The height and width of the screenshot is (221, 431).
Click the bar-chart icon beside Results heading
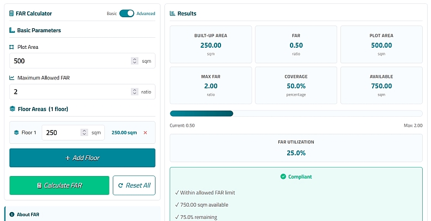(x=172, y=13)
